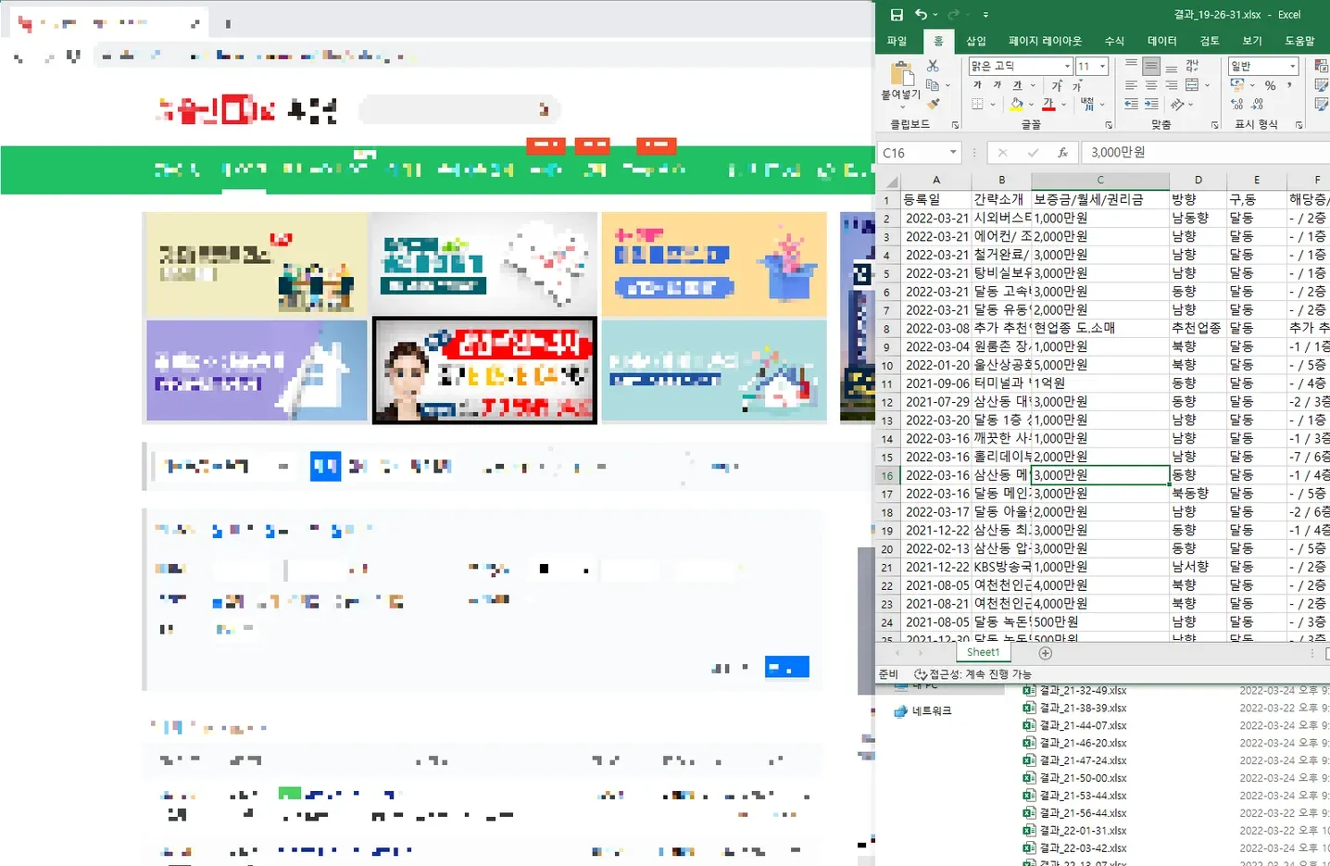
Task: Increase font size with larger 가 icon
Action: [1057, 85]
